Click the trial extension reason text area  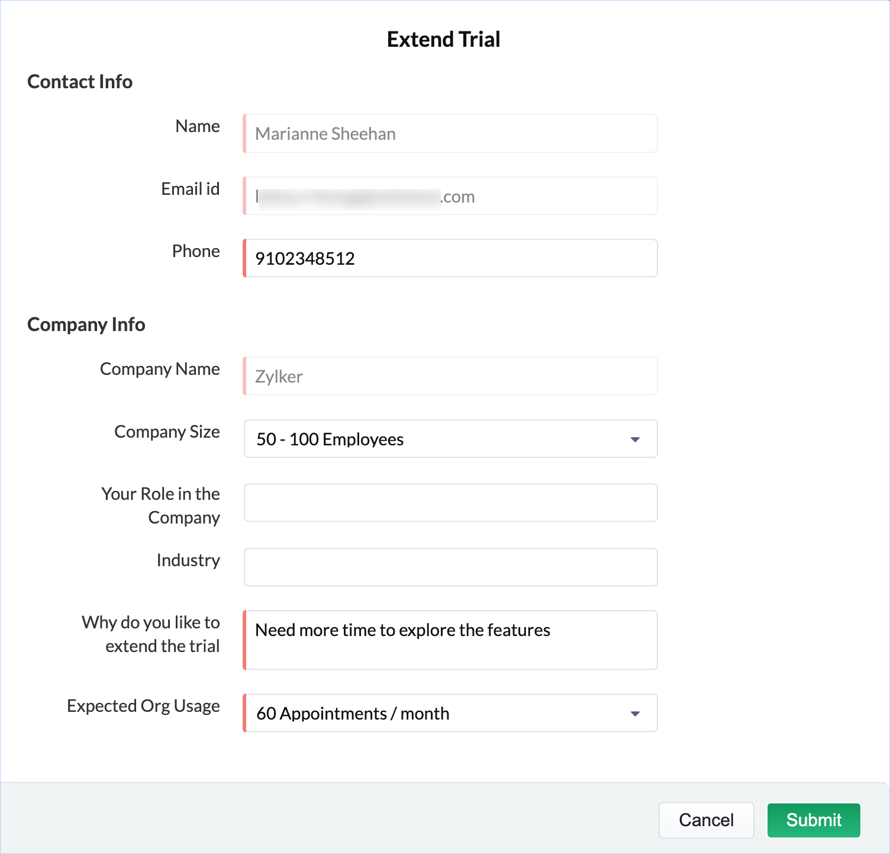(x=450, y=640)
